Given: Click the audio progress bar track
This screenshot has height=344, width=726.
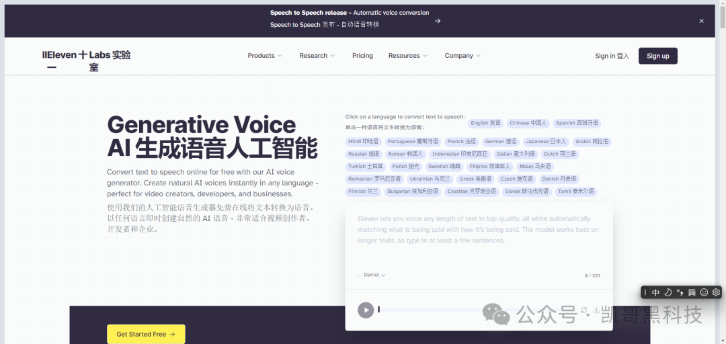Looking at the screenshot, I should [477, 310].
